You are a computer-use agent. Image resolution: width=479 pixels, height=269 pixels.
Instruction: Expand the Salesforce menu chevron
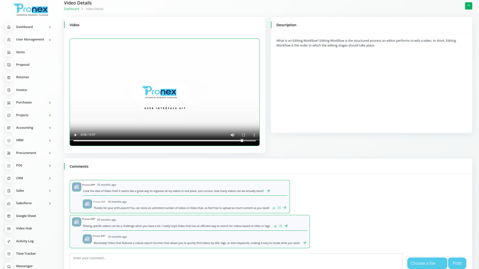coord(50,203)
